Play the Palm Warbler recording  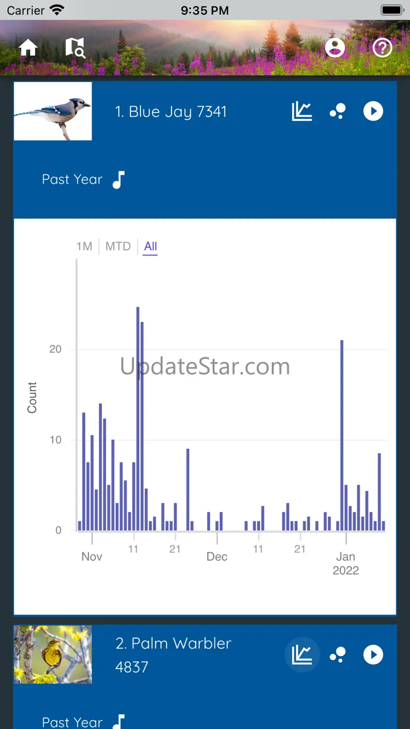[x=373, y=655]
